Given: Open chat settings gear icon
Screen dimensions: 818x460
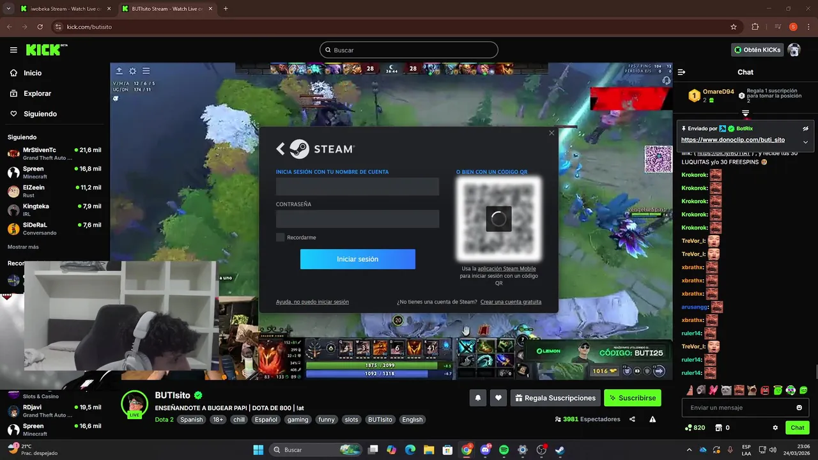Looking at the screenshot, I should tap(775, 427).
